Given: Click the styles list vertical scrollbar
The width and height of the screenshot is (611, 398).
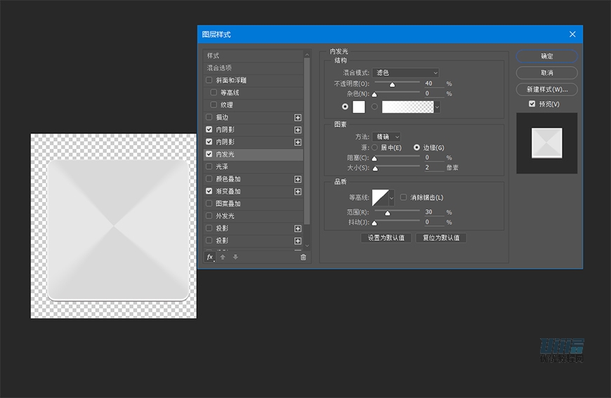Looking at the screenshot, I should (x=307, y=141).
